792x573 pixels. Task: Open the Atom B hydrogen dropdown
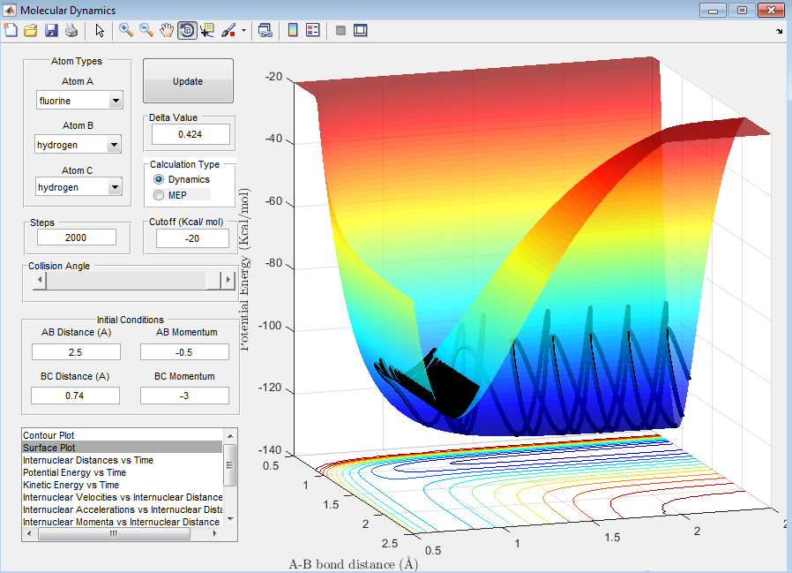pos(79,144)
